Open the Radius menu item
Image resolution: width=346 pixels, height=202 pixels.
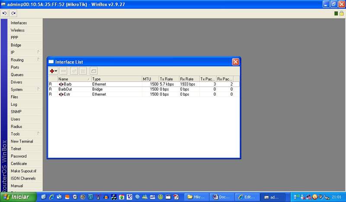(x=16, y=127)
